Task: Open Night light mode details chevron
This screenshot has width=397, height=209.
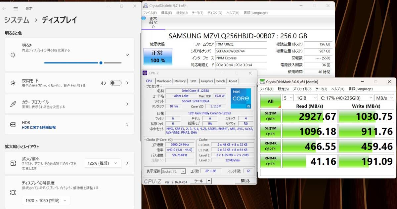Action: (x=127, y=83)
